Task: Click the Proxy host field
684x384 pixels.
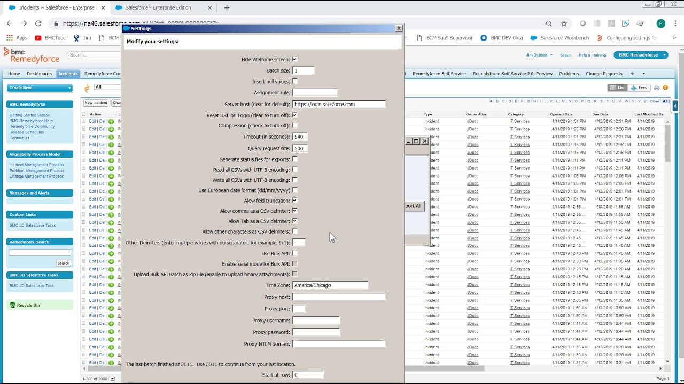Action: (339, 297)
